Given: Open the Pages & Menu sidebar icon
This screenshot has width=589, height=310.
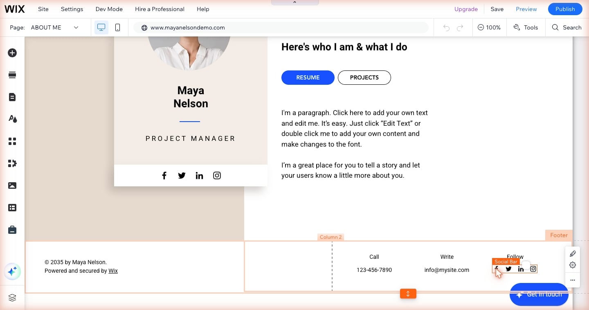Looking at the screenshot, I should point(12,97).
